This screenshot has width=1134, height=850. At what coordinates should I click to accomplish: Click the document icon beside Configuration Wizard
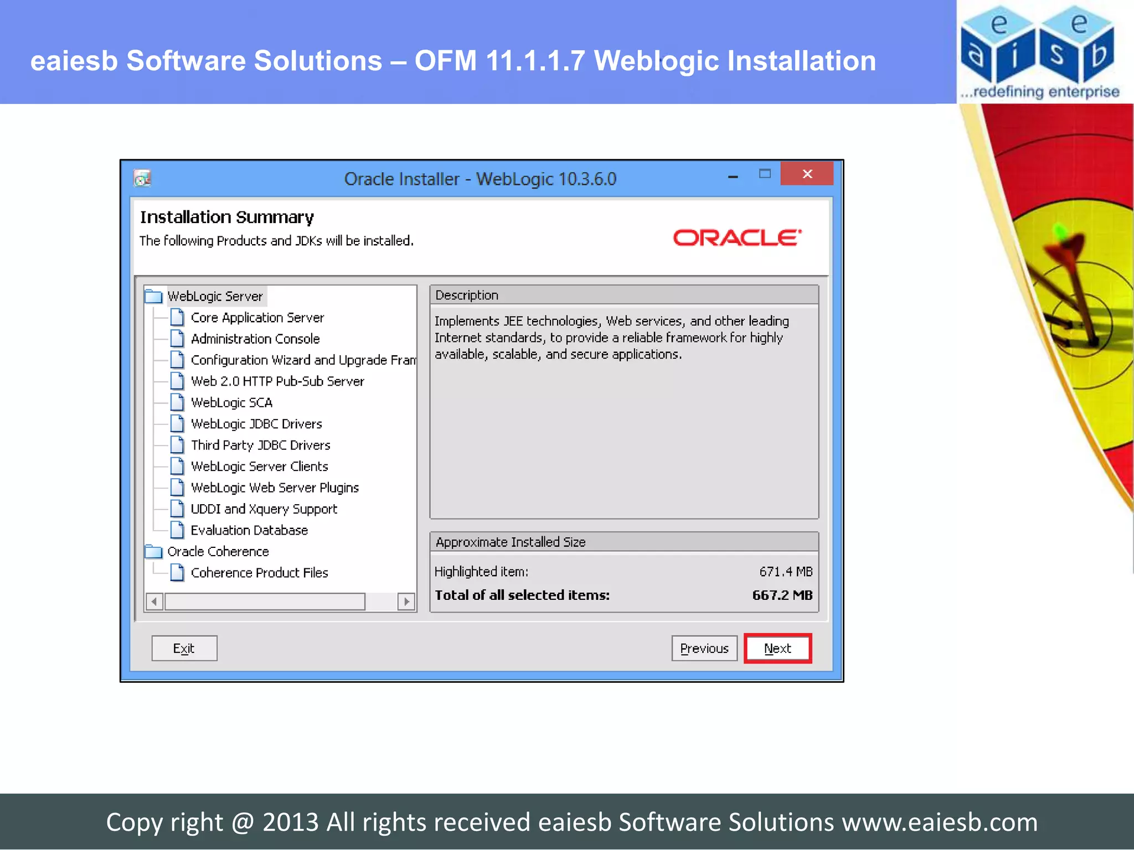pos(177,360)
